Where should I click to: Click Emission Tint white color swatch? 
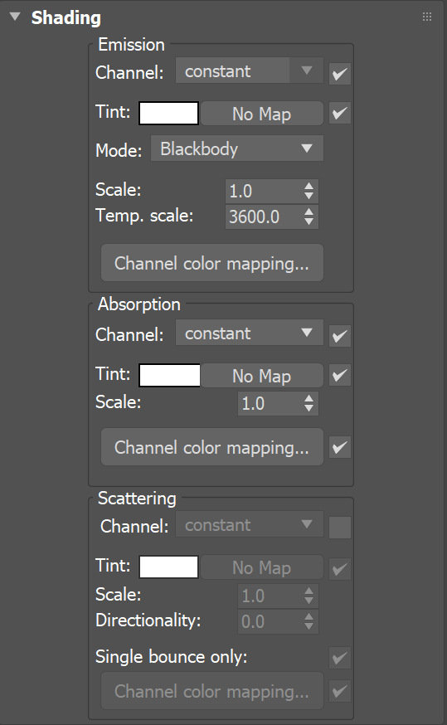pos(168,114)
